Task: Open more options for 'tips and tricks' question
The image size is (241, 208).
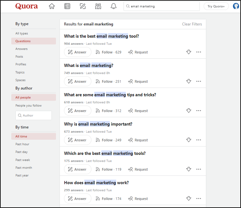Action: point(199,111)
